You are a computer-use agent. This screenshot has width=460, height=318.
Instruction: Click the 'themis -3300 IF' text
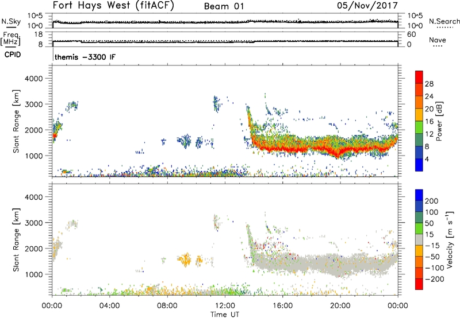pos(85,57)
